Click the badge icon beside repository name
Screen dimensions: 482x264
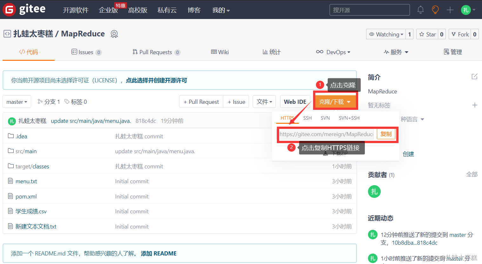[114, 34]
